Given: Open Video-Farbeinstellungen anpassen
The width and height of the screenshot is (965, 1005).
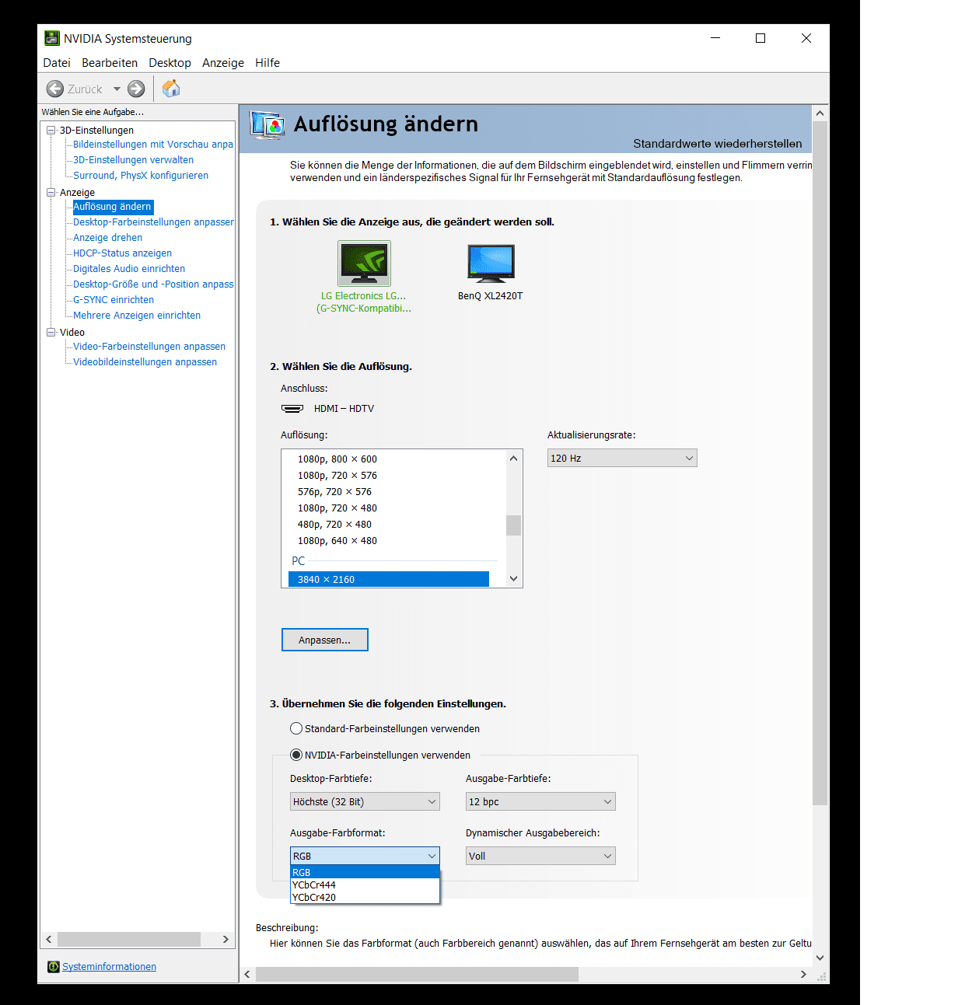Looking at the screenshot, I should (x=149, y=347).
